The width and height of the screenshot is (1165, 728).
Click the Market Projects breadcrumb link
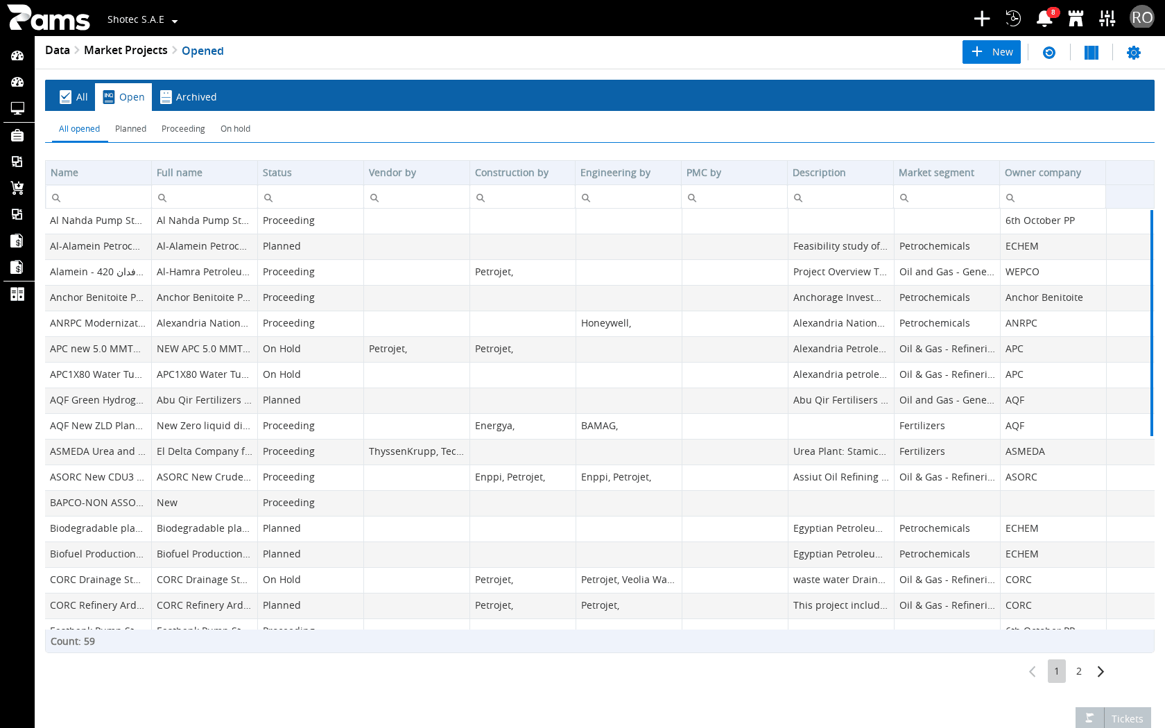[126, 50]
